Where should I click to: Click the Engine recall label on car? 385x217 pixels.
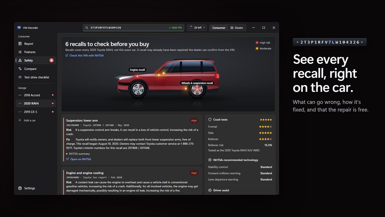tap(137, 70)
